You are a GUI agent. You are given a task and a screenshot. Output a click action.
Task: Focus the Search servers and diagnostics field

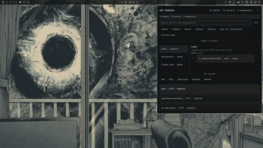point(206,23)
